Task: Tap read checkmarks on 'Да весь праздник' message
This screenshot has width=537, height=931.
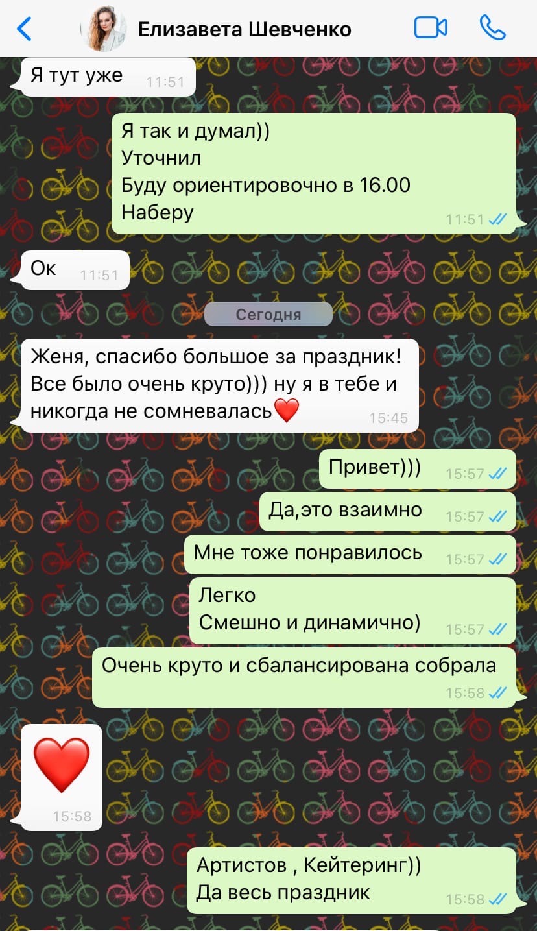Action: tap(497, 899)
